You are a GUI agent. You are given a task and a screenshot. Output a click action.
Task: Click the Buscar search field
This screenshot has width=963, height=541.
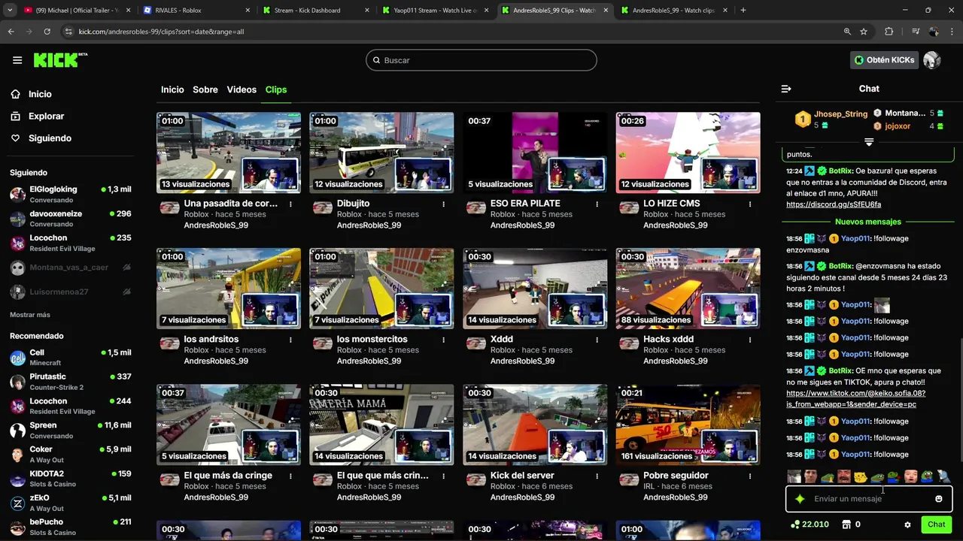481,60
